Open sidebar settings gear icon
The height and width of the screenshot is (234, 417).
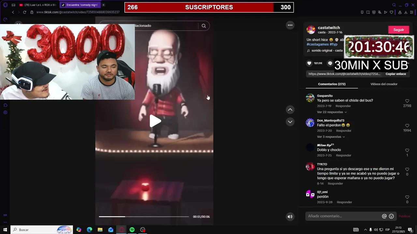[x=5, y=112]
